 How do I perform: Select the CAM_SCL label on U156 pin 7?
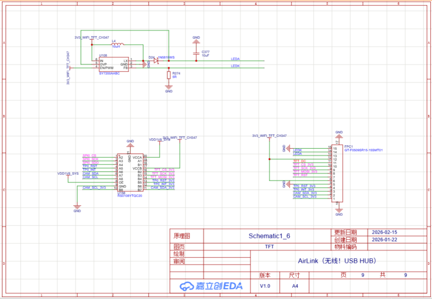coord(90,177)
